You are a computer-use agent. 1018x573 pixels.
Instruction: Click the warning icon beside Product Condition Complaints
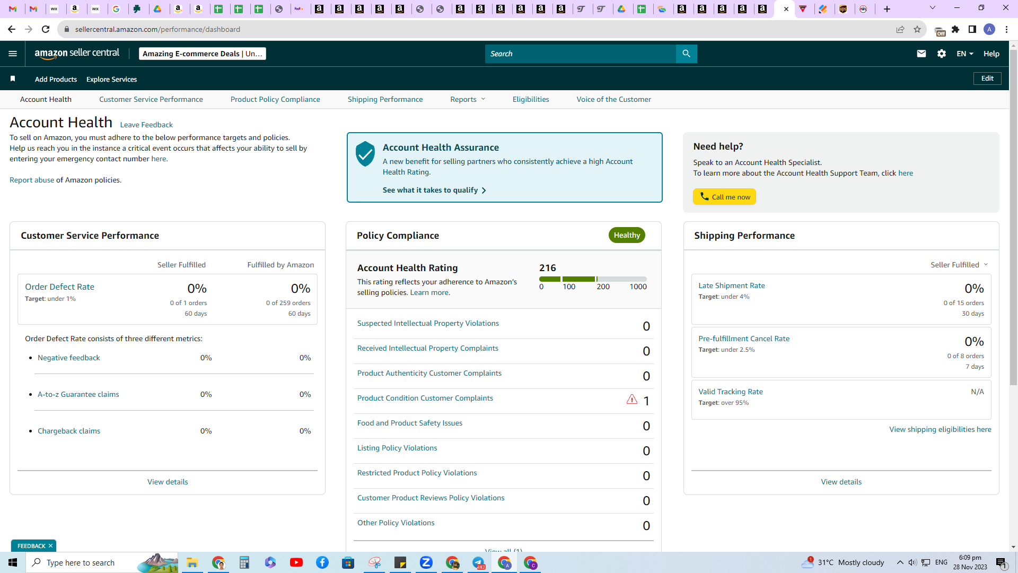[631, 400]
